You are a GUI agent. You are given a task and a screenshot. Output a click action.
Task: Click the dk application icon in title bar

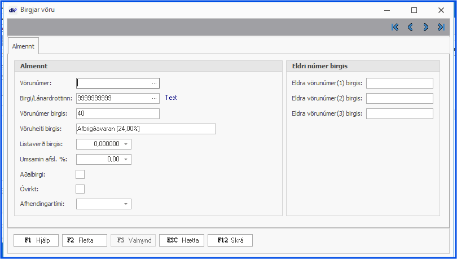coord(14,10)
